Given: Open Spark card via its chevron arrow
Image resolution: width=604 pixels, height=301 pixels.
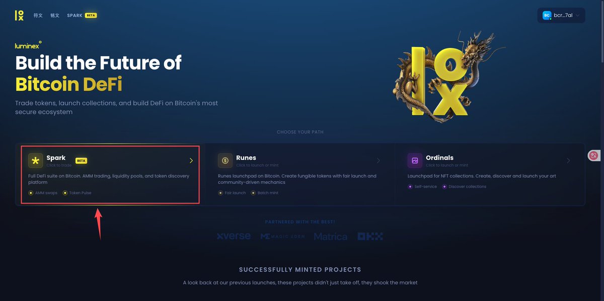Looking at the screenshot, I should [x=191, y=161].
